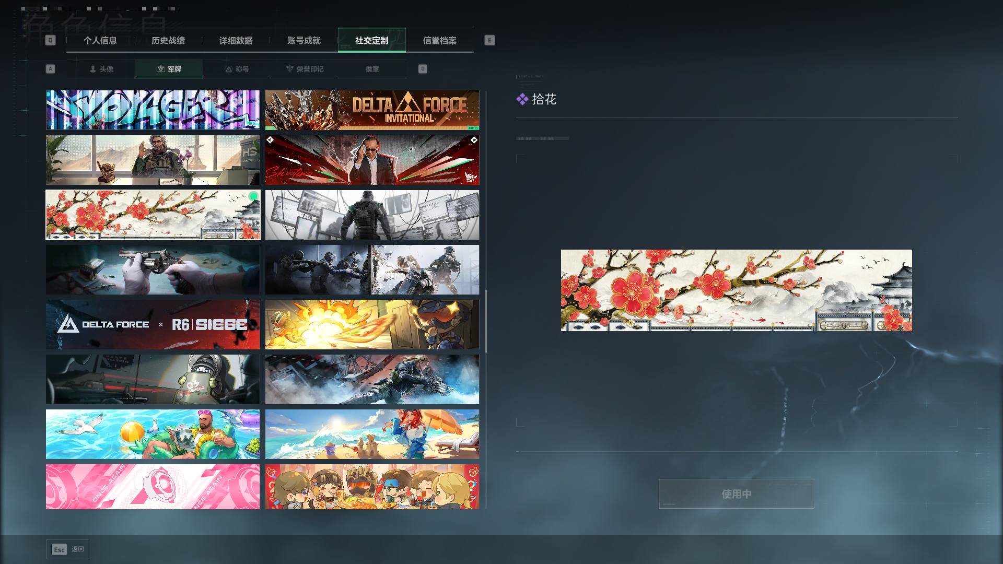The width and height of the screenshot is (1003, 564).
Task: Click the large 拾花 preview image
Action: (737, 290)
